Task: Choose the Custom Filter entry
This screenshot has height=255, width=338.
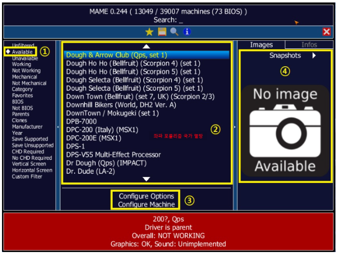Action: click(x=27, y=176)
